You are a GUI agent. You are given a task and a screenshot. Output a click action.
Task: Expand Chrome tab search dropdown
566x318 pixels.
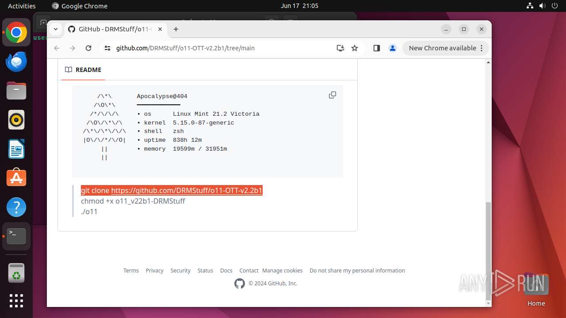pos(56,29)
